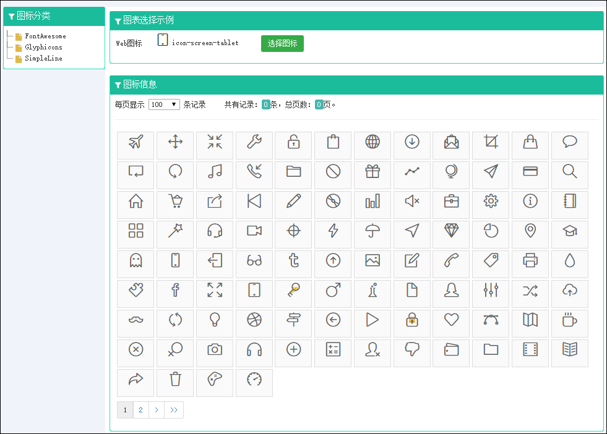Pick the magnifier search icon
This screenshot has width=607, height=434.
(x=570, y=171)
